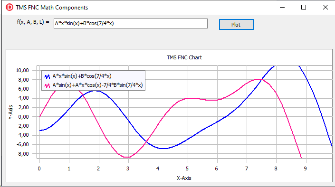Click the Plot button
The width and height of the screenshot is (335, 187).
pyautogui.click(x=236, y=25)
